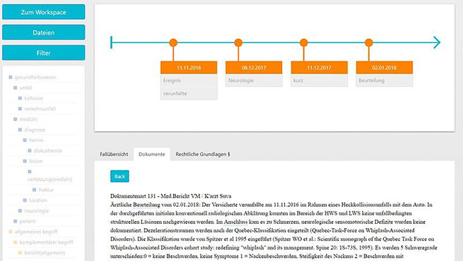Toggle the neurologie tree node square icon
This screenshot has width=463, height=261.
pos(20,211)
